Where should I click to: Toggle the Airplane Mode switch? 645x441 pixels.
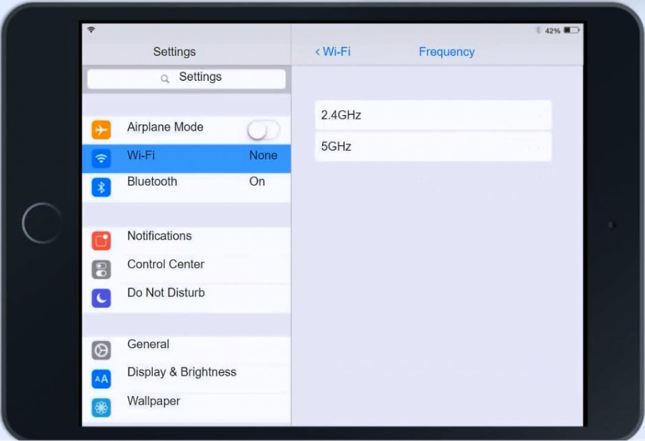(x=263, y=130)
